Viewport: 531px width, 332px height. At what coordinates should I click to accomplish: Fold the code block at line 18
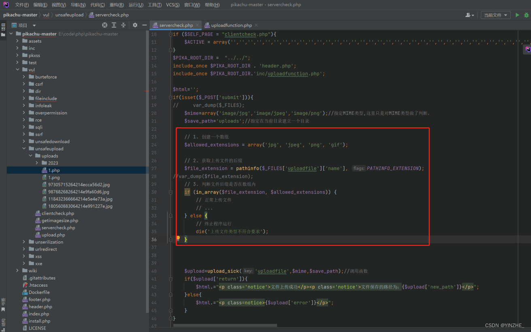pyautogui.click(x=171, y=97)
